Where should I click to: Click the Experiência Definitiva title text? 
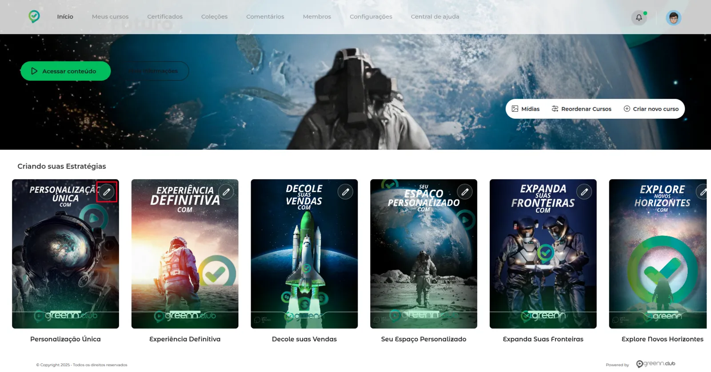[185, 339]
